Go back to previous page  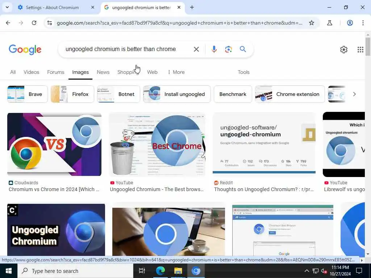[8, 23]
